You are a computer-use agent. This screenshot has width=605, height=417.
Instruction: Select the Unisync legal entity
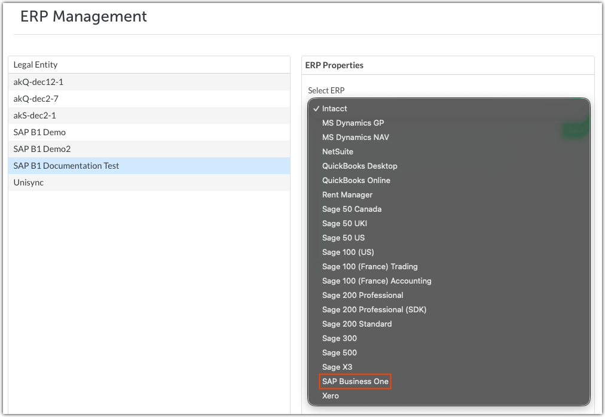click(149, 182)
